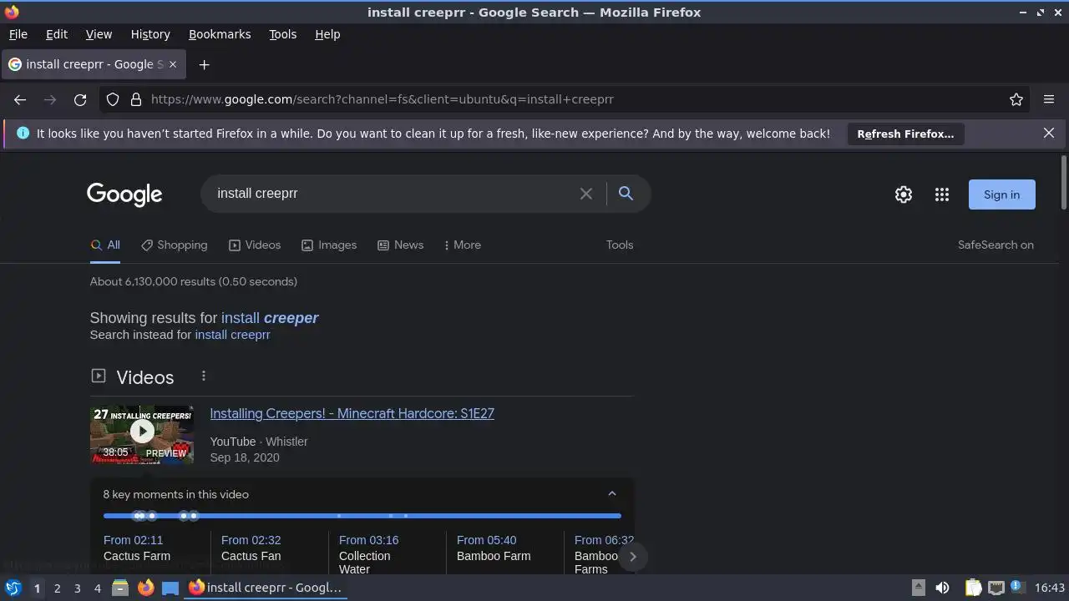The width and height of the screenshot is (1069, 601).
Task: Click the Sign in button
Action: tap(1001, 194)
